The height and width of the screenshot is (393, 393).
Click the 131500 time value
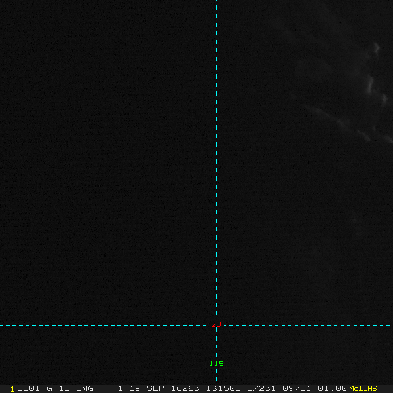(x=223, y=388)
